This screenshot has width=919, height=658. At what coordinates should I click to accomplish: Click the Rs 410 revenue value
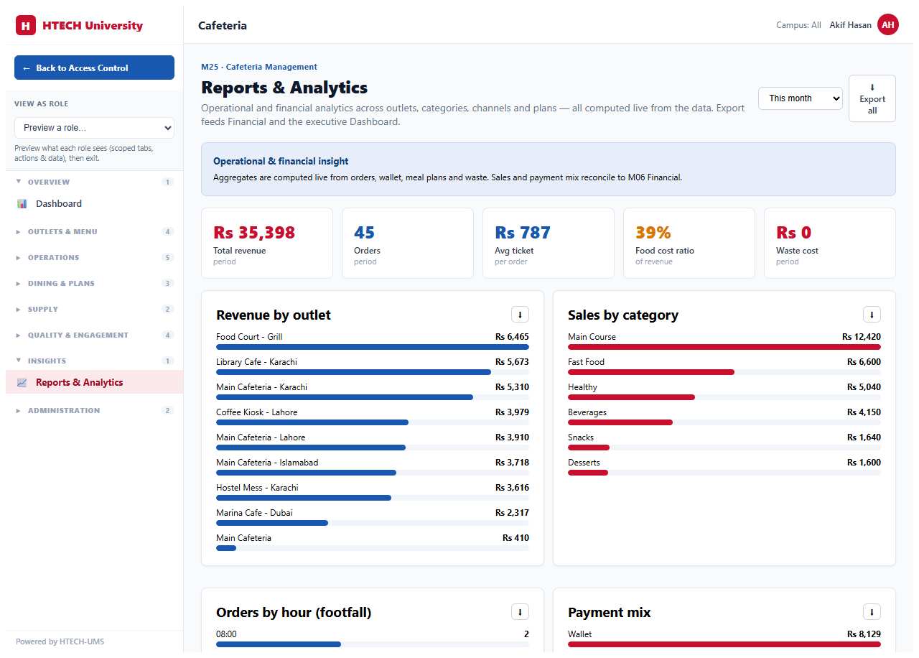516,538
